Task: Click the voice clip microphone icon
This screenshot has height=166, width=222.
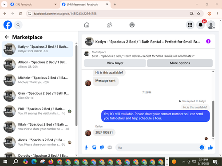Action: pyautogui.click(x=86, y=147)
